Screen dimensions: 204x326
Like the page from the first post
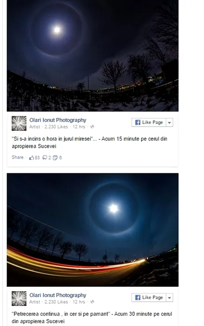click(149, 122)
